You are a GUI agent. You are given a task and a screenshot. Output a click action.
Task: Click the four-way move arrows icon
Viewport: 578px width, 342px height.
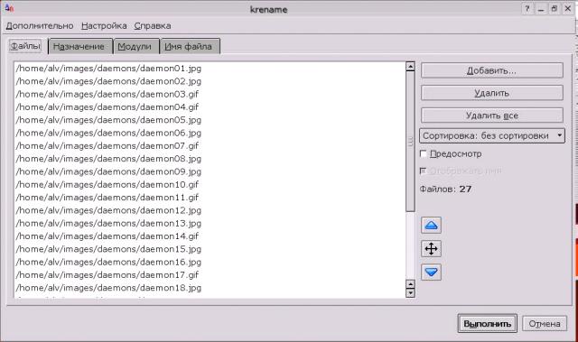point(431,249)
